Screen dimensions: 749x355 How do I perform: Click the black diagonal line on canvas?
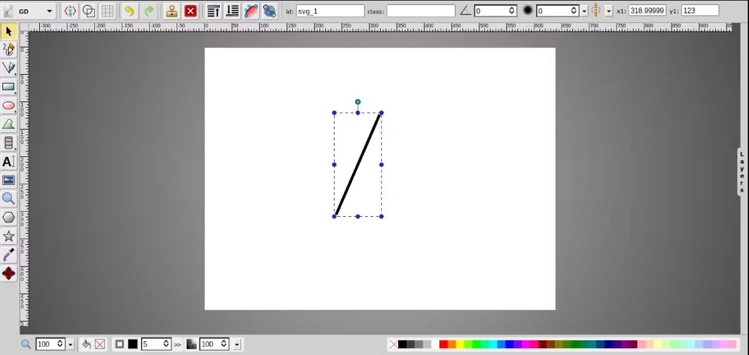click(358, 164)
